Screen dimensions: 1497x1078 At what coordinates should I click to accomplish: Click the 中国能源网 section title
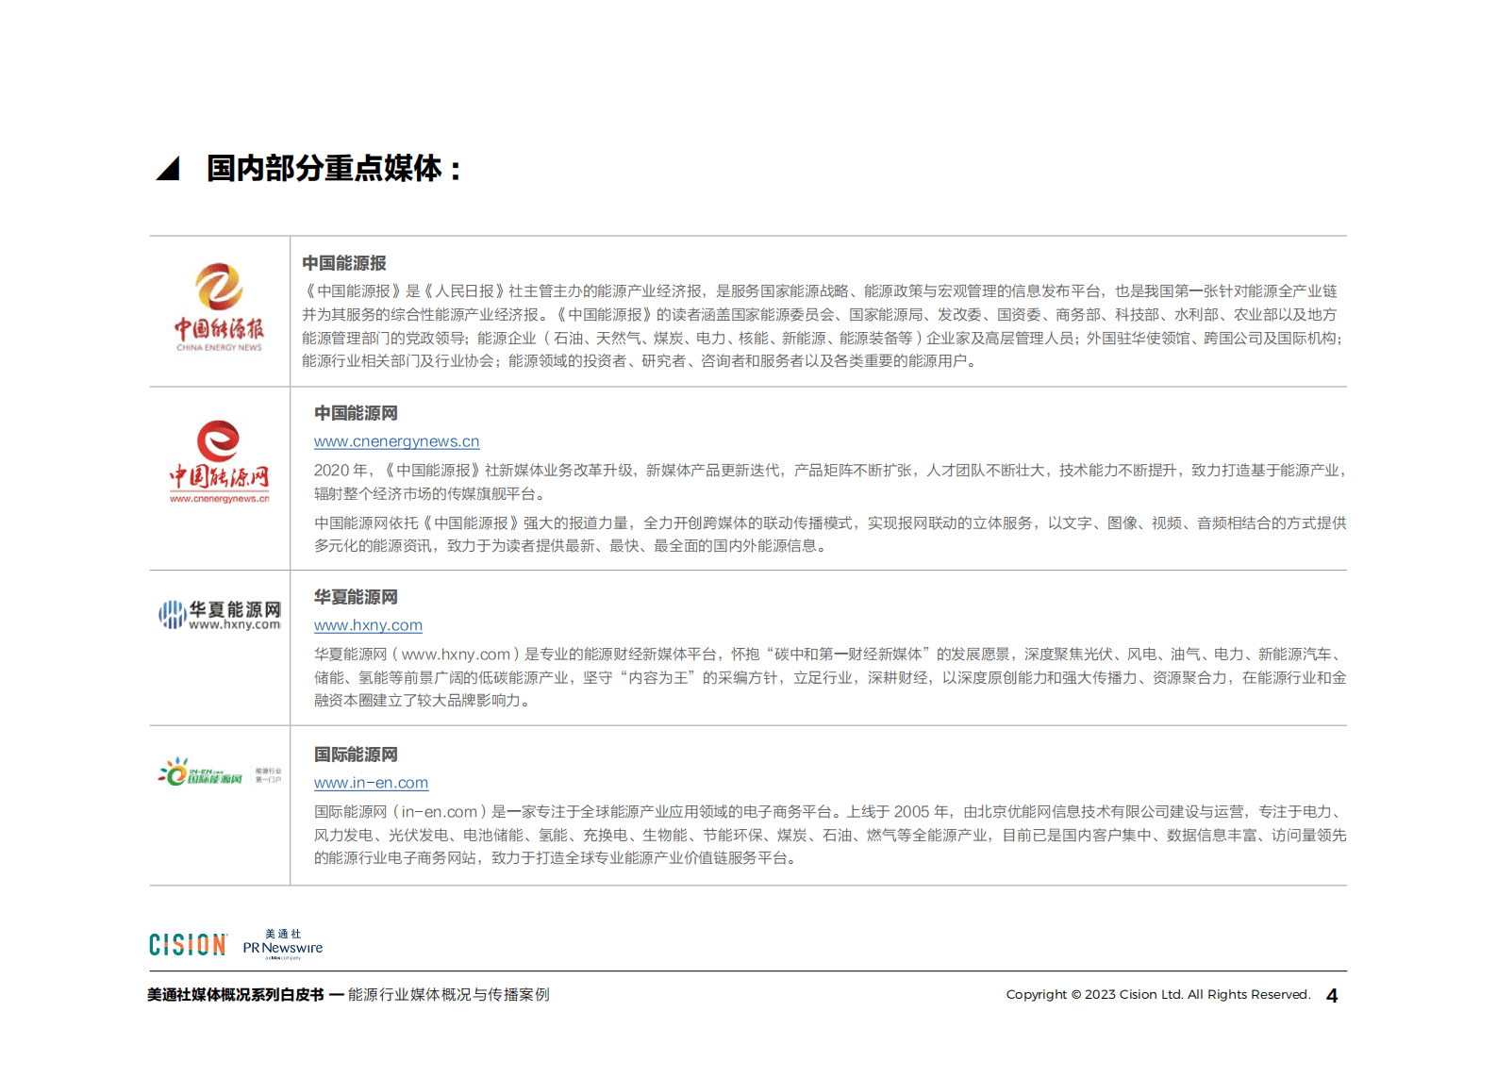point(356,413)
